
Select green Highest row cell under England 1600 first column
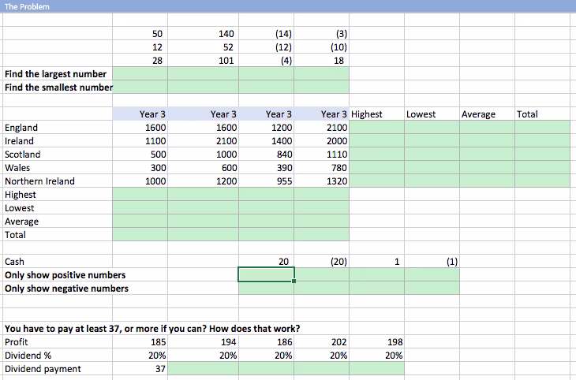click(x=140, y=195)
